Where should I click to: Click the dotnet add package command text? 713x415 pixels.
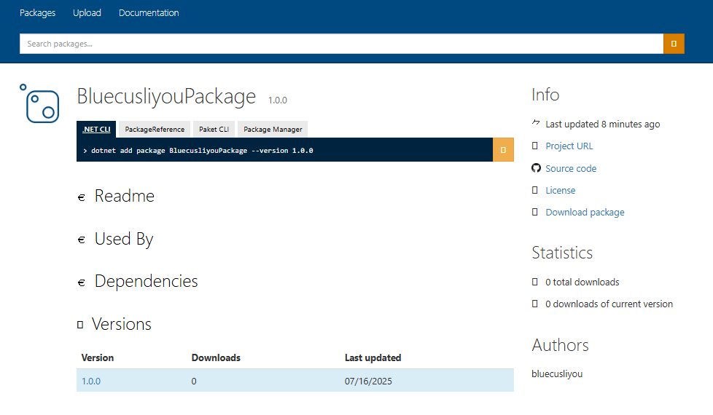click(202, 150)
